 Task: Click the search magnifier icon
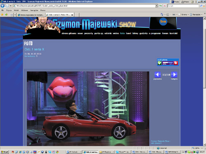(201, 6)
